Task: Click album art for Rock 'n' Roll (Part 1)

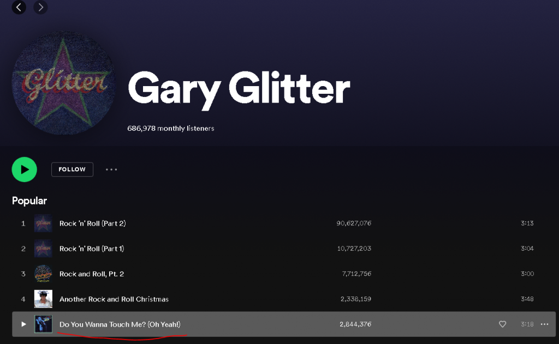Action: point(44,249)
